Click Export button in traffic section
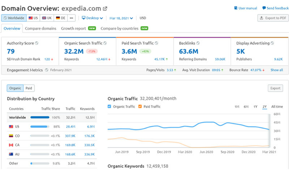This screenshot has height=175, width=289. pyautogui.click(x=275, y=88)
